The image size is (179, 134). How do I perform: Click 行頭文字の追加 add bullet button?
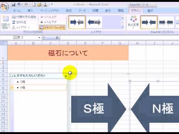[x=24, y=17]
